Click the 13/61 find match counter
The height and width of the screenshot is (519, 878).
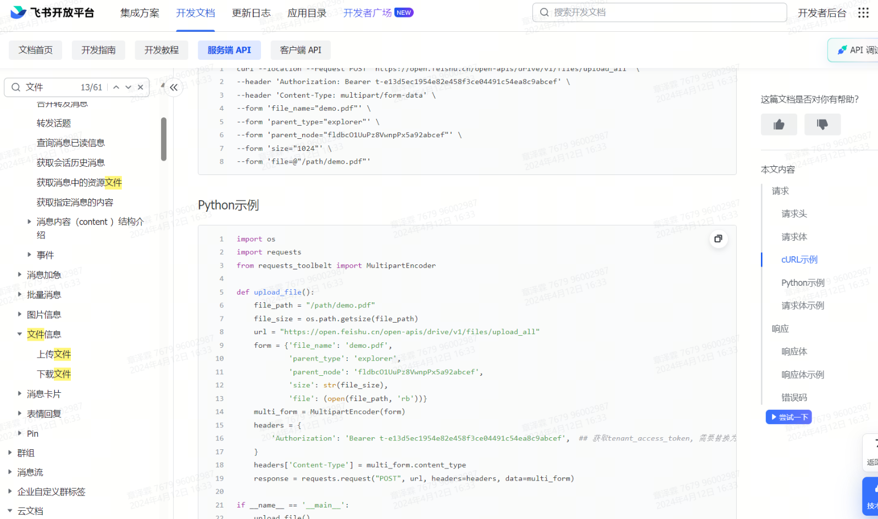pyautogui.click(x=91, y=87)
